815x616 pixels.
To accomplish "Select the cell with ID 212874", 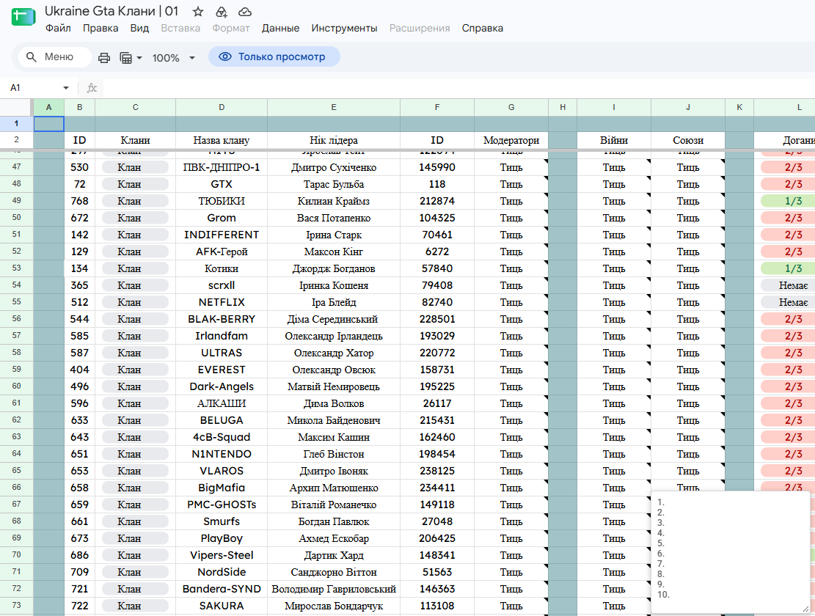I will click(x=437, y=201).
